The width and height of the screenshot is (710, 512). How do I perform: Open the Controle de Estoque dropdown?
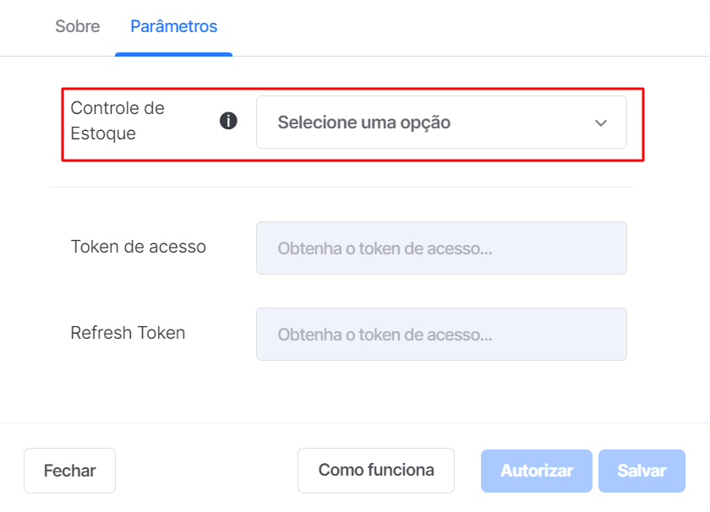coord(441,123)
